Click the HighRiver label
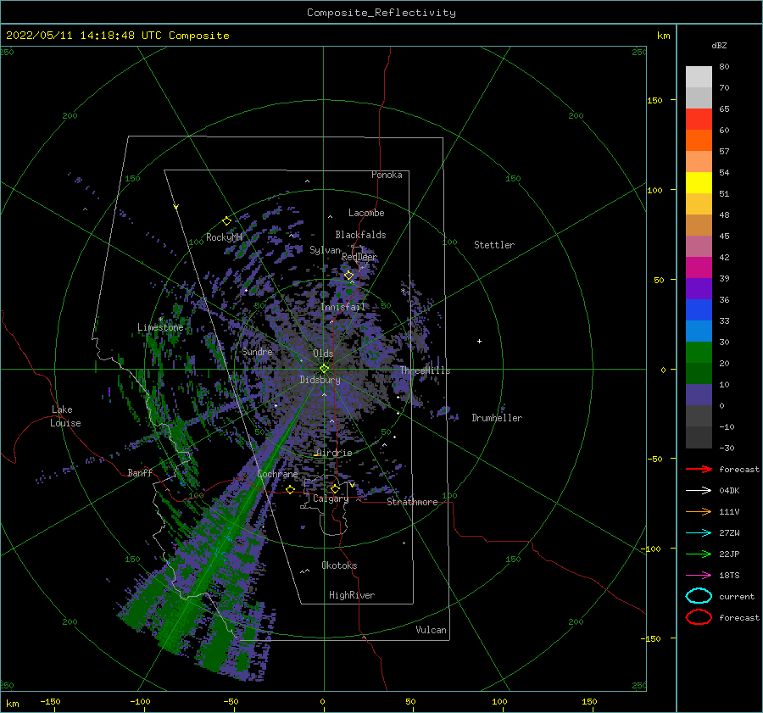The image size is (763, 713). point(352,595)
